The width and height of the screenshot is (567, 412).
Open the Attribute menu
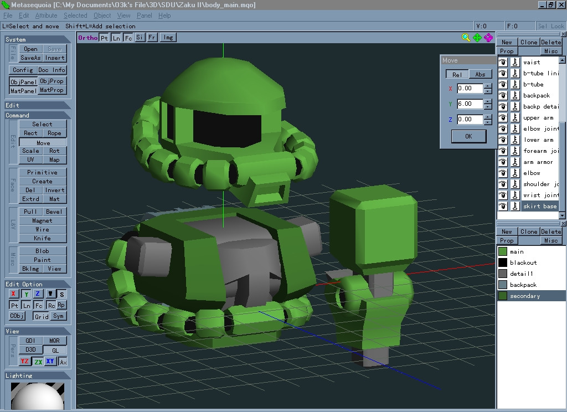tap(47, 16)
